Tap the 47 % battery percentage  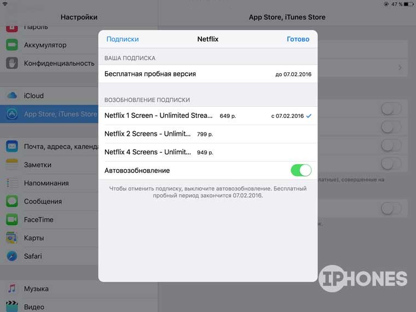pyautogui.click(x=397, y=4)
